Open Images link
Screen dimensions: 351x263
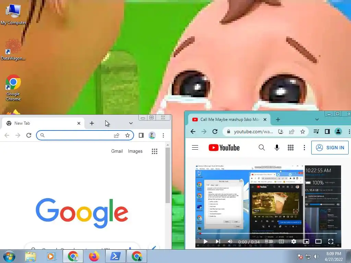click(x=135, y=151)
